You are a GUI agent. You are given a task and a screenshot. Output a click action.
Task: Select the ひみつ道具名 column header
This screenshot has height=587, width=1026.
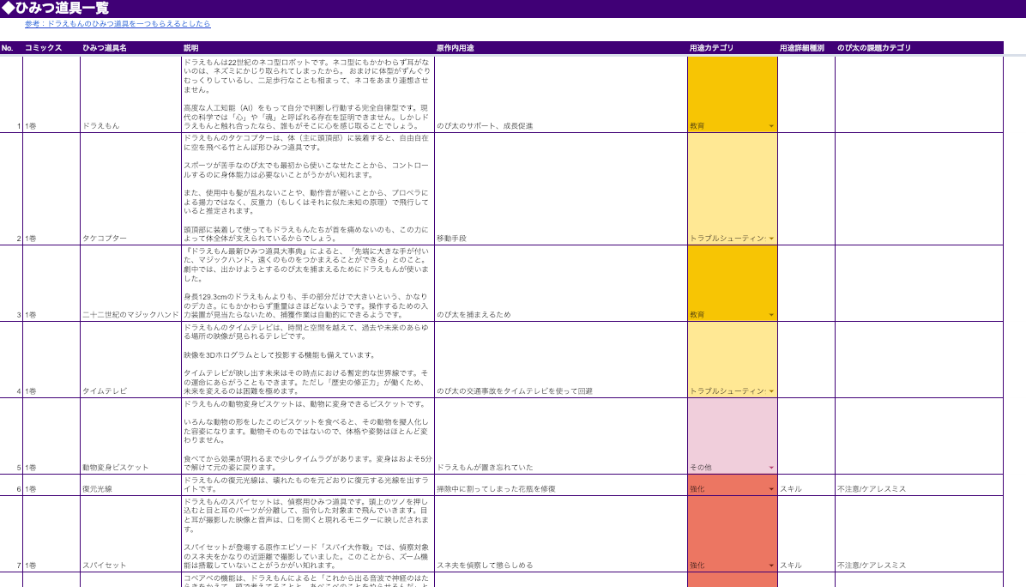coord(105,48)
